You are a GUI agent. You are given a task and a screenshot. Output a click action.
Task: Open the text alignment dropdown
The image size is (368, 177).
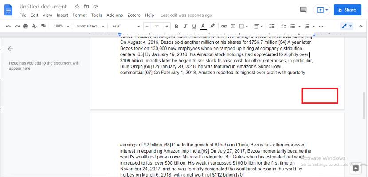258,26
